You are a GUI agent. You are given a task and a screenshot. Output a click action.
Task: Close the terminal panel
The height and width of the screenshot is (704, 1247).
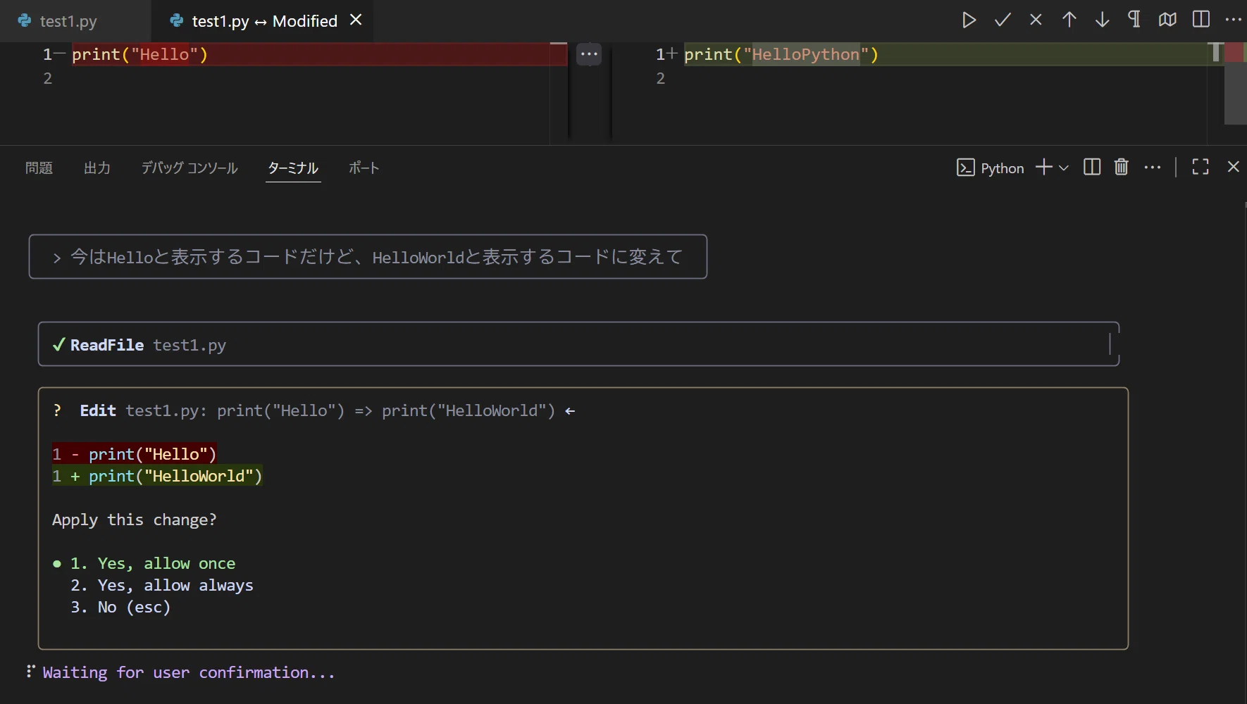tap(1233, 167)
